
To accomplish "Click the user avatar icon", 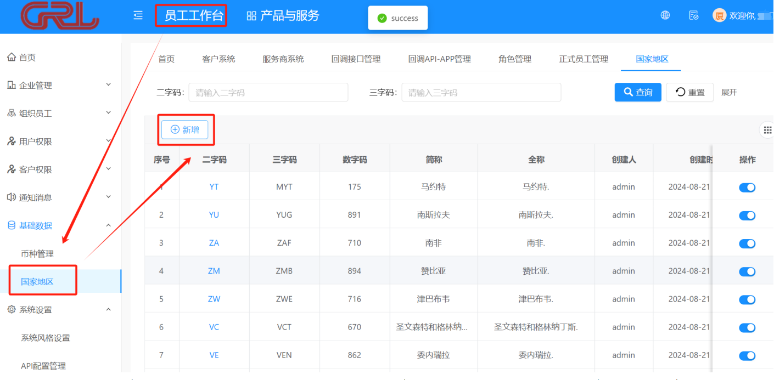I will [719, 15].
